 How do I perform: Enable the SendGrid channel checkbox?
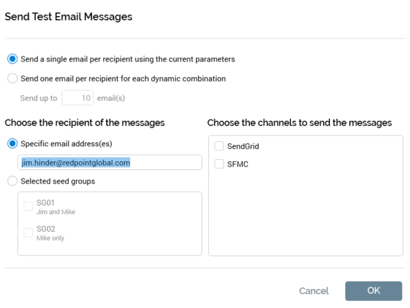219,146
